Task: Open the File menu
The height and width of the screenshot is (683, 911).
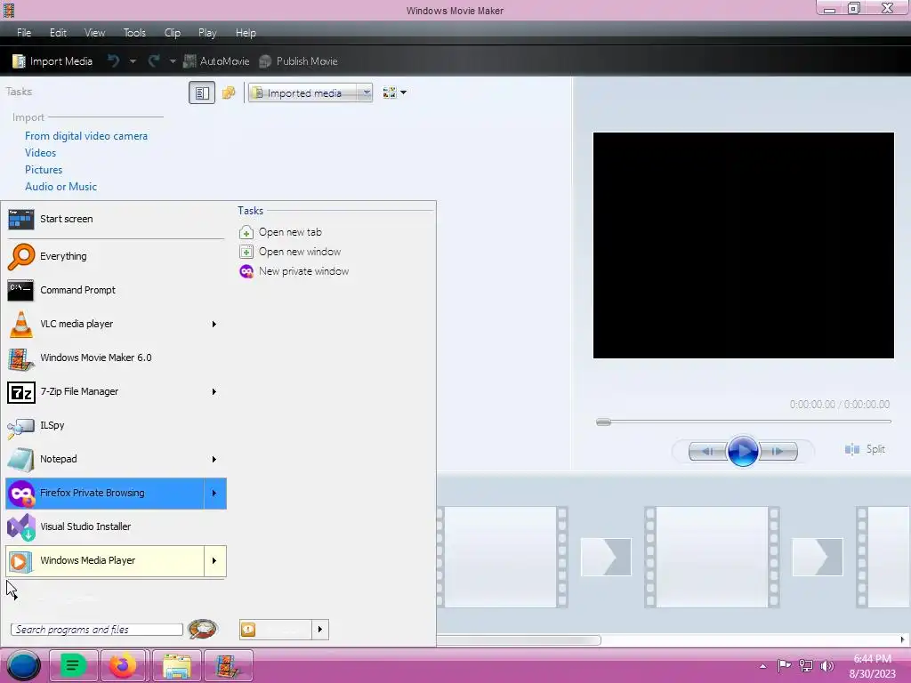Action: click(x=24, y=33)
